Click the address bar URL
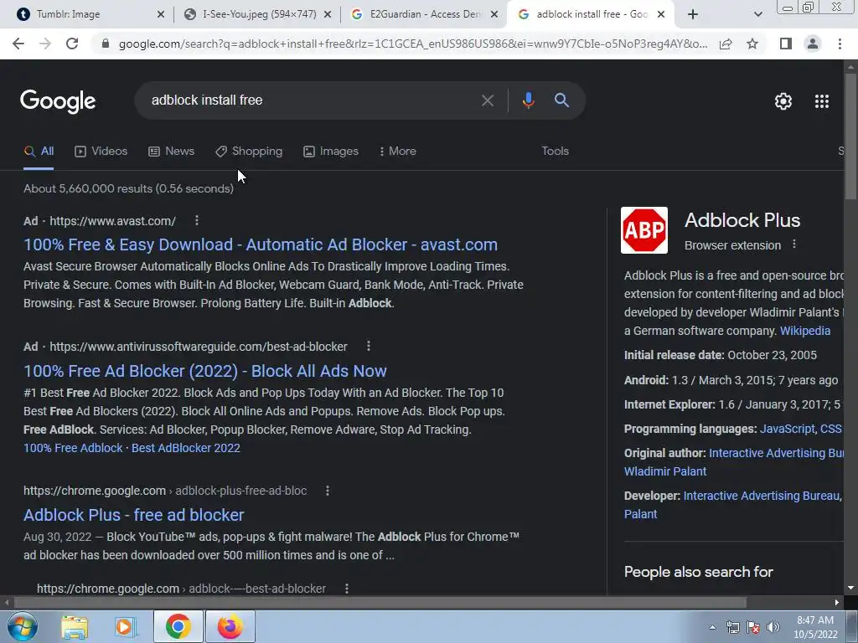Image resolution: width=858 pixels, height=643 pixels. coord(413,44)
